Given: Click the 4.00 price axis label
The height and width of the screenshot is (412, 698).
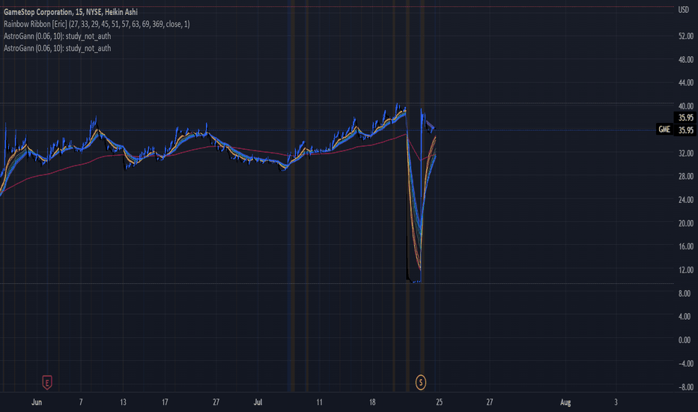Looking at the screenshot, I should tap(685, 317).
